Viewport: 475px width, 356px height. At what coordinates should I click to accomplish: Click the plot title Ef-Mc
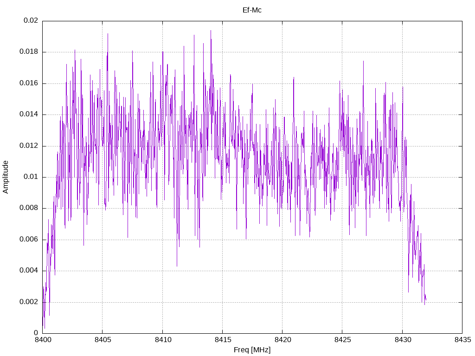point(252,10)
